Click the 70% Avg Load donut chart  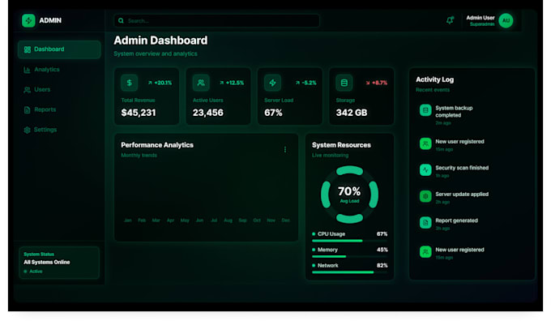click(350, 195)
